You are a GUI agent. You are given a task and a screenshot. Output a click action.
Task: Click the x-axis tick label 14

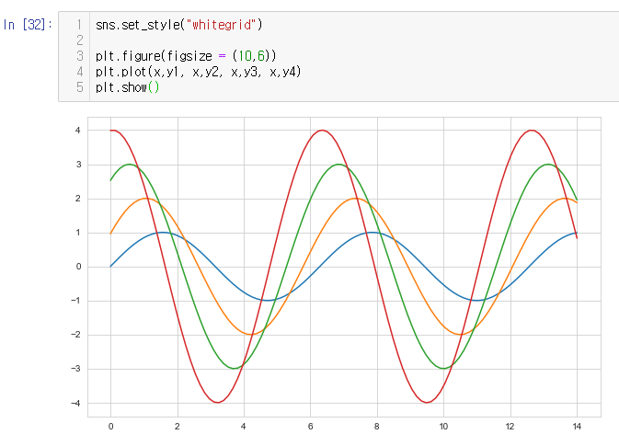[576, 427]
